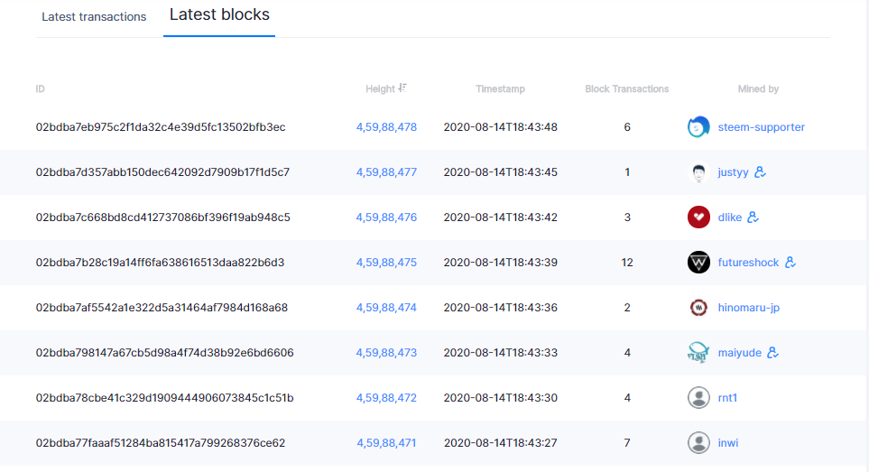Open block height 4,59,88,475
This screenshot has height=472, width=869.
click(386, 263)
